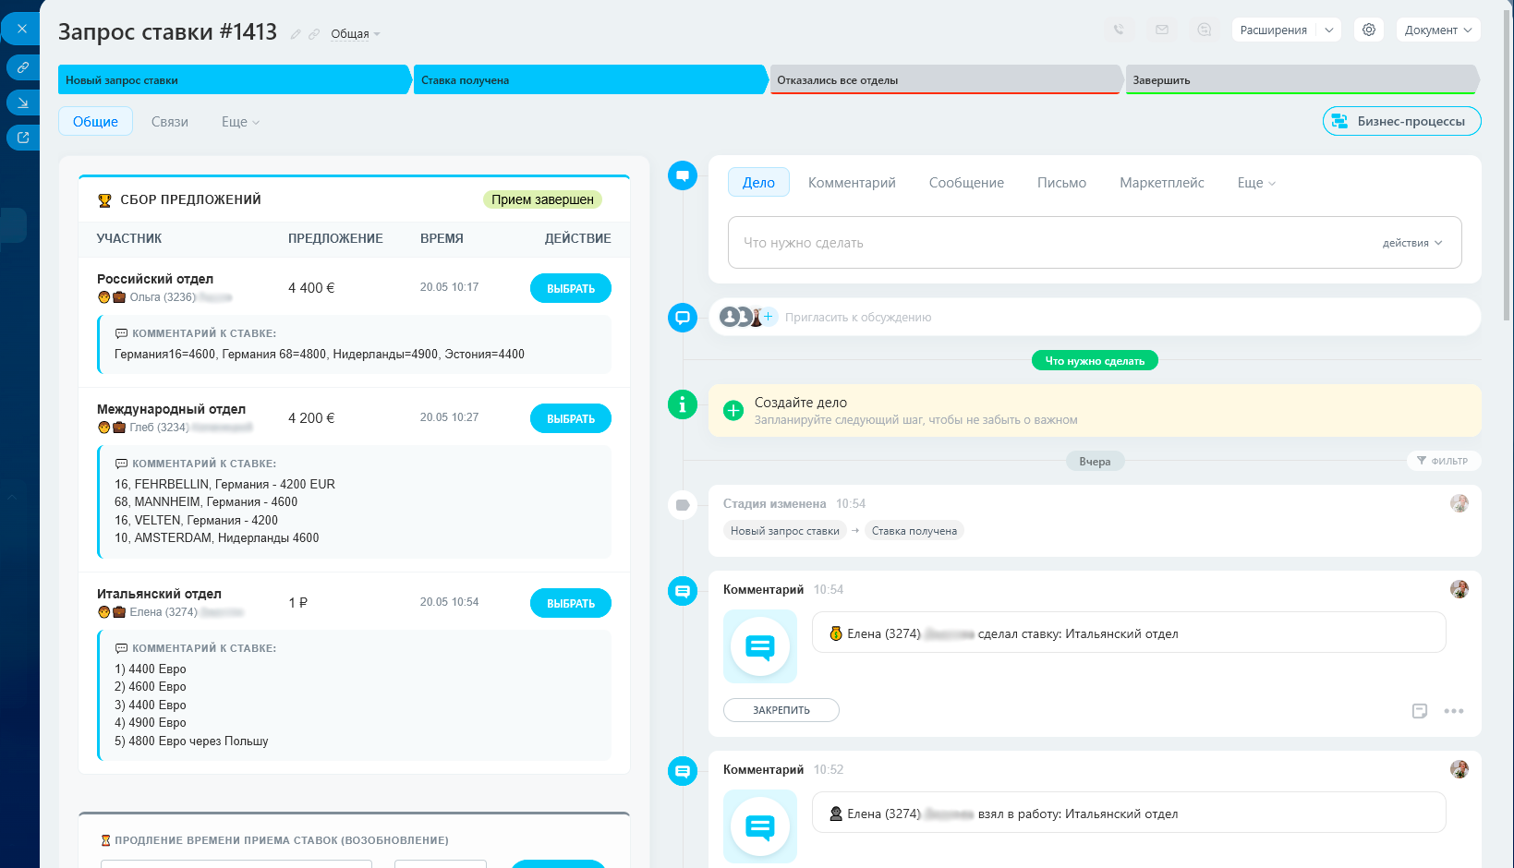Click note icon on 10:54 comment
This screenshot has width=1514, height=868.
pyautogui.click(x=1420, y=711)
